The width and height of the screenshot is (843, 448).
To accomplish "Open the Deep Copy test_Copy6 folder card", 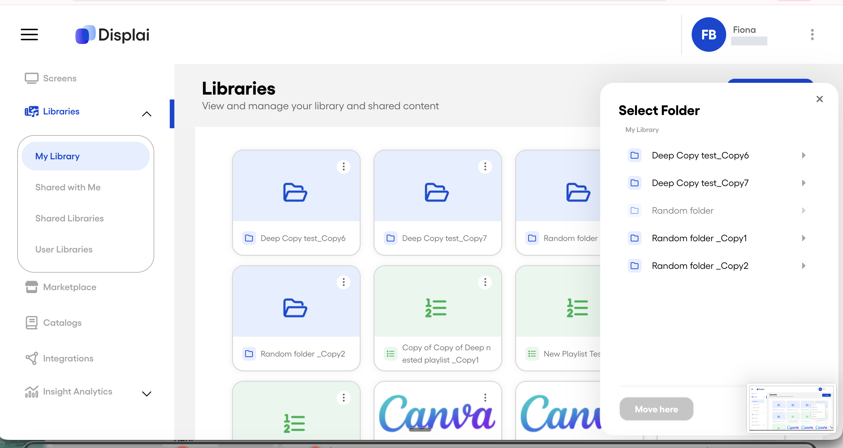I will [296, 202].
